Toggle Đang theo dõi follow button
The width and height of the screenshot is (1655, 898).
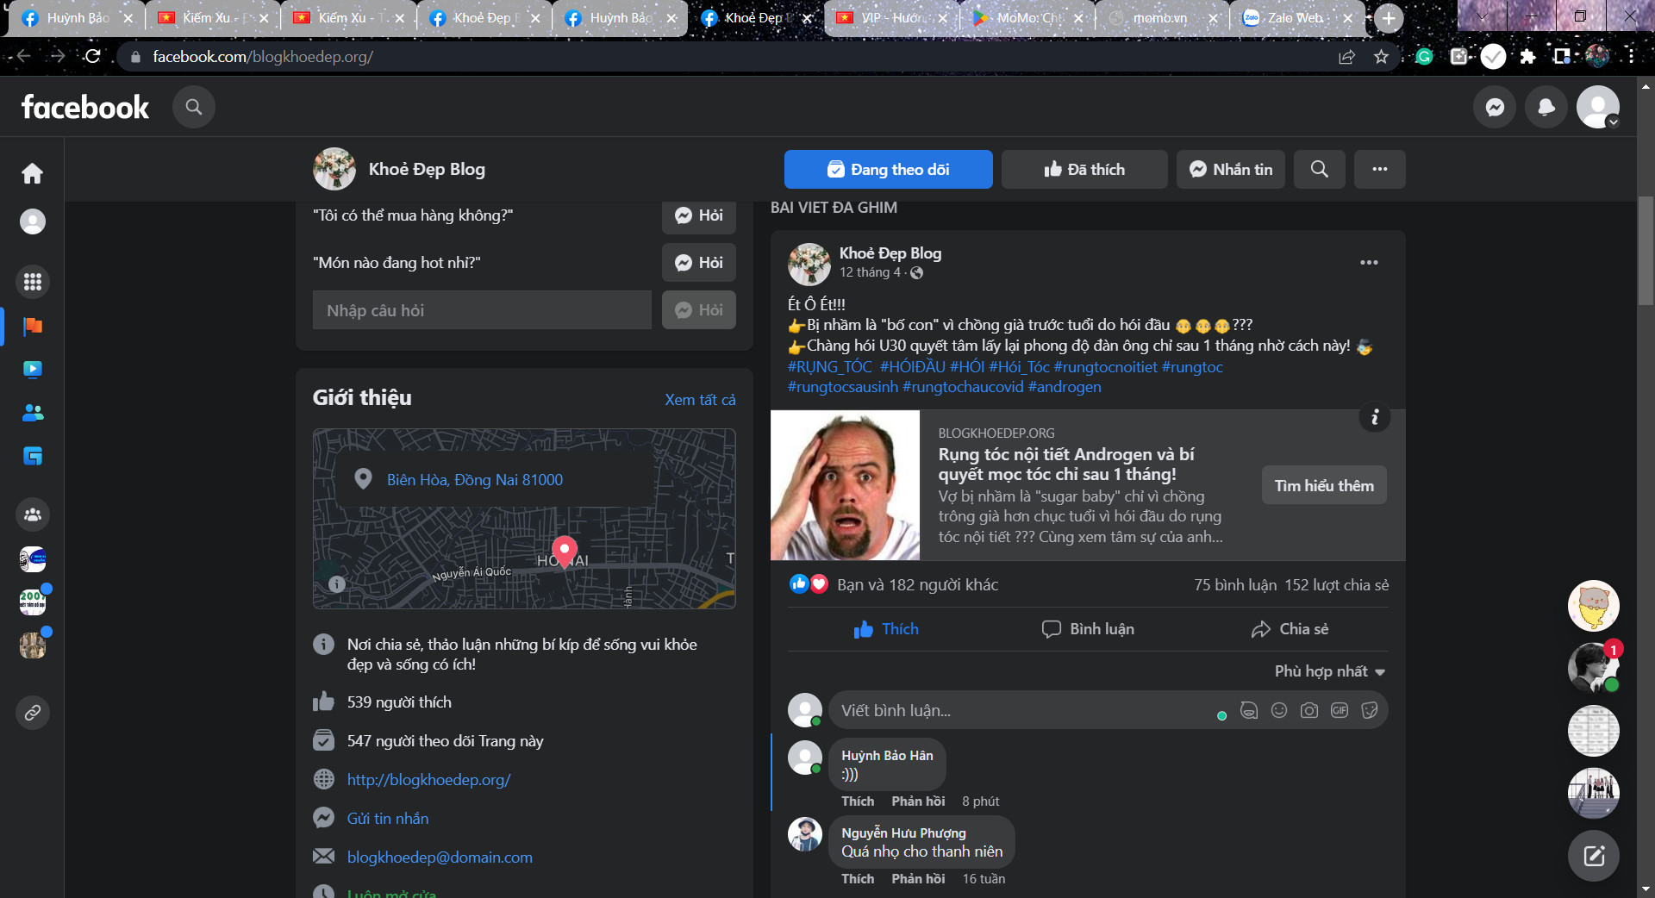click(x=888, y=169)
